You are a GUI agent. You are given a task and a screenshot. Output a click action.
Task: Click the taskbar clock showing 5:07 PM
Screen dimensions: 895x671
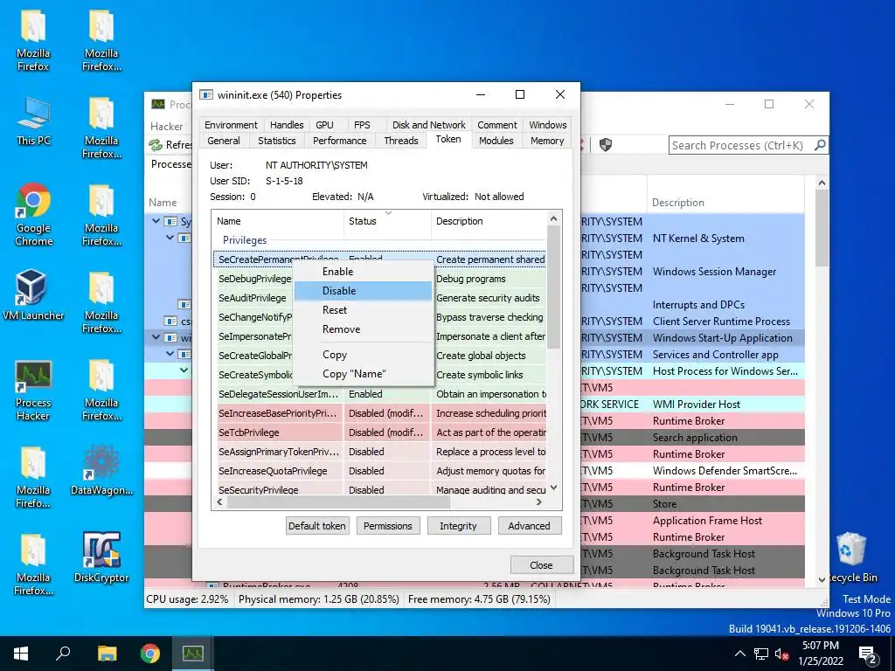click(x=820, y=654)
